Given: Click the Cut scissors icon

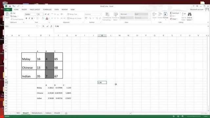Looking at the screenshot, I should coord(11,13).
